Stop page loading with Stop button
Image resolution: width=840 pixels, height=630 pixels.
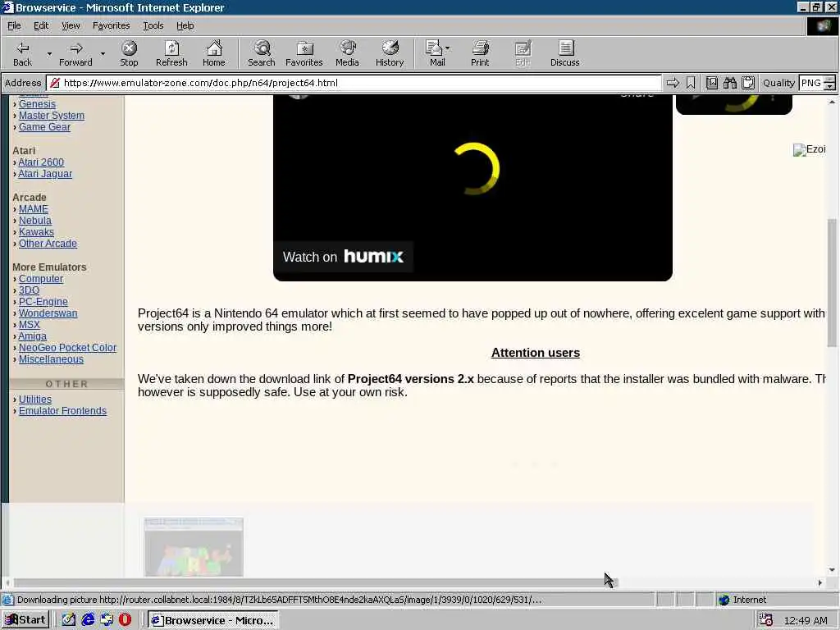point(129,53)
